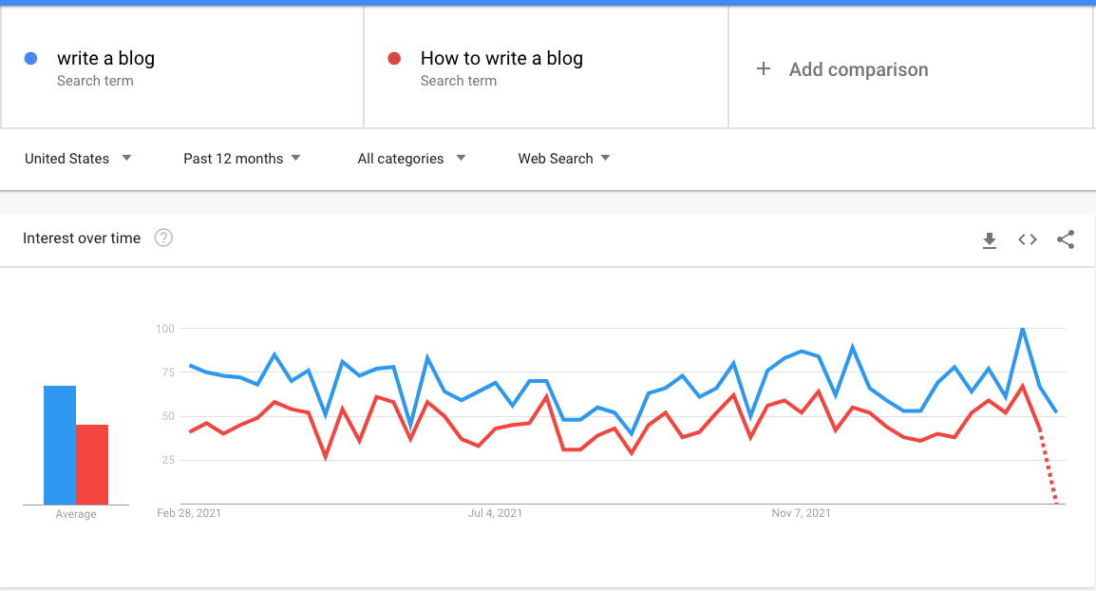
Task: Click the Jul 4, 2021 axis label
Action: point(495,513)
